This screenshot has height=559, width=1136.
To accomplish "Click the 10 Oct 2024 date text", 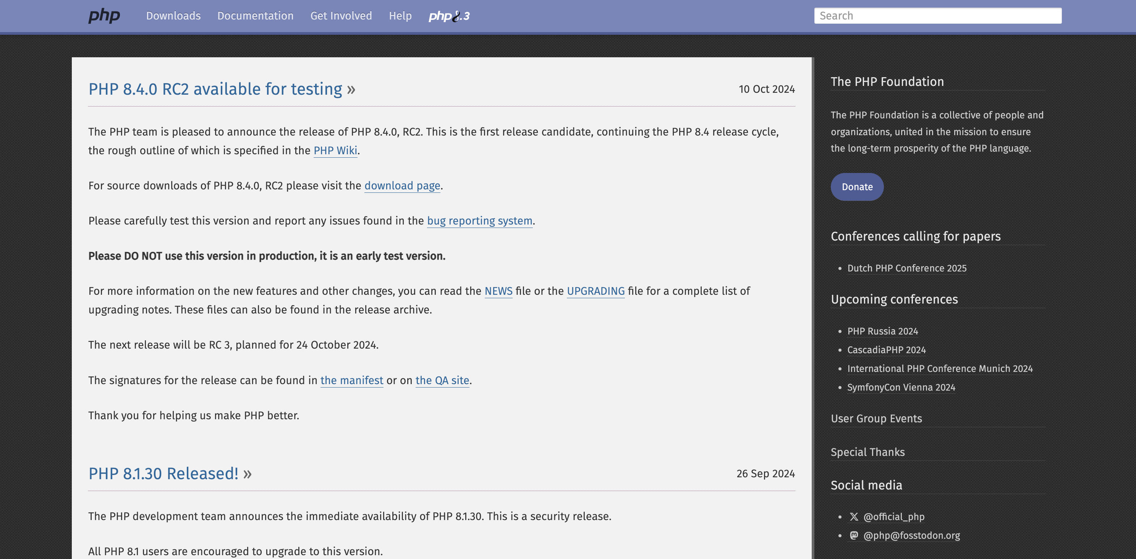I will tap(767, 89).
